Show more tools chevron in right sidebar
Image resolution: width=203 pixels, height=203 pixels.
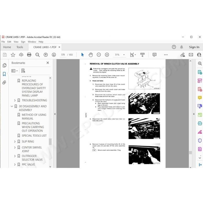click(x=200, y=158)
